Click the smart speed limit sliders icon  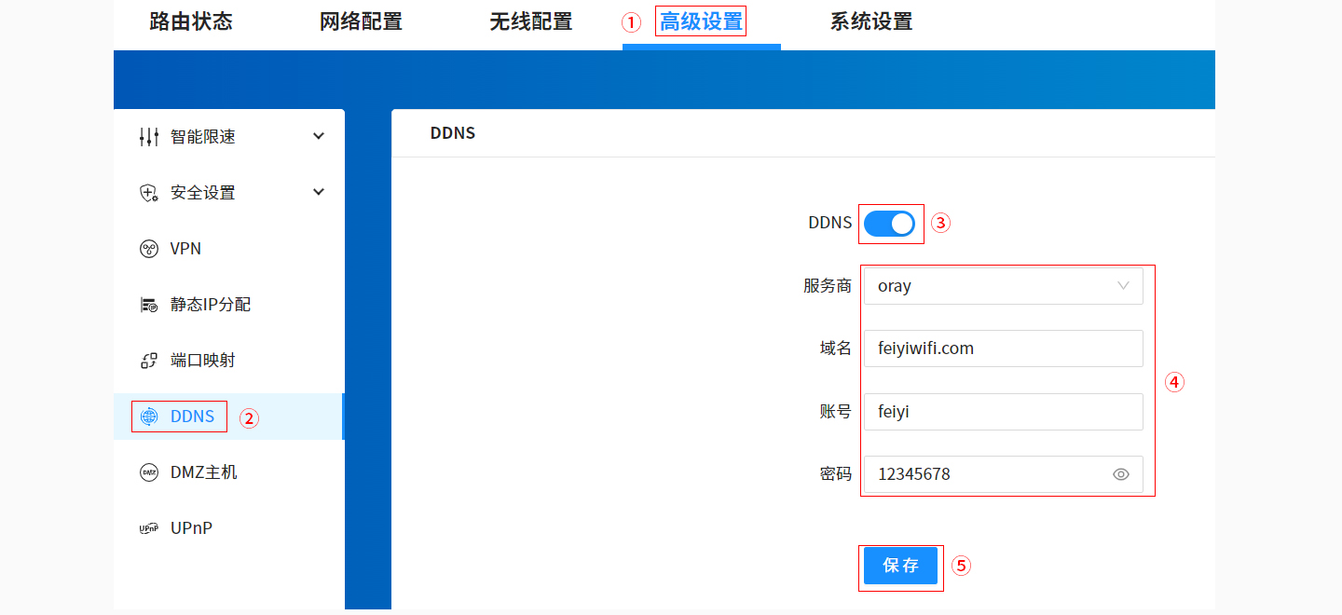pyautogui.click(x=148, y=137)
